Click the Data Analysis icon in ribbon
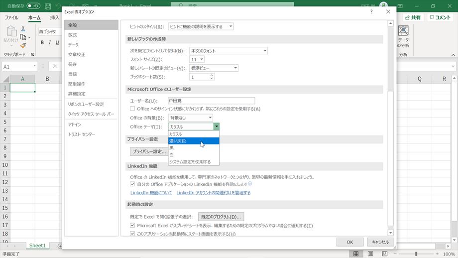Image resolution: width=458 pixels, height=258 pixels. pyautogui.click(x=403, y=31)
